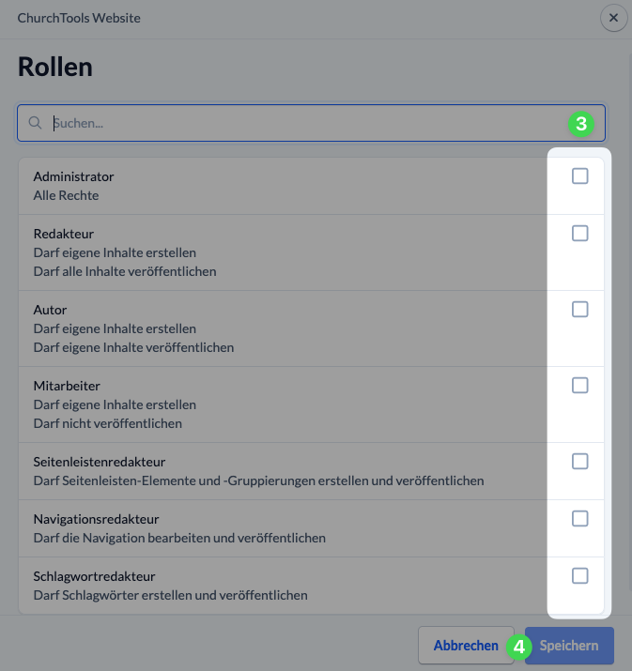
Task: Select the Mitarbeiter role checkbox
Action: [580, 386]
